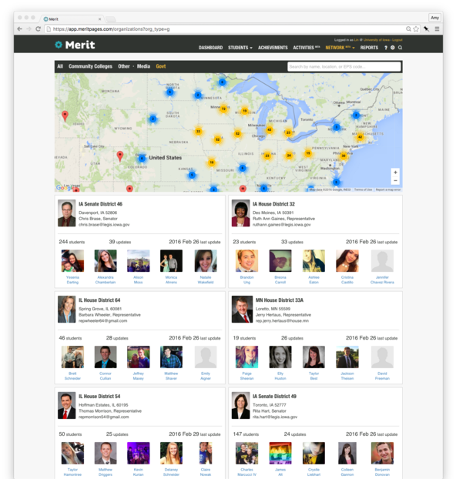Screen dimensions: 456x479
Task: Click the yellow cluster marker labeled 30
Action: pos(344,156)
